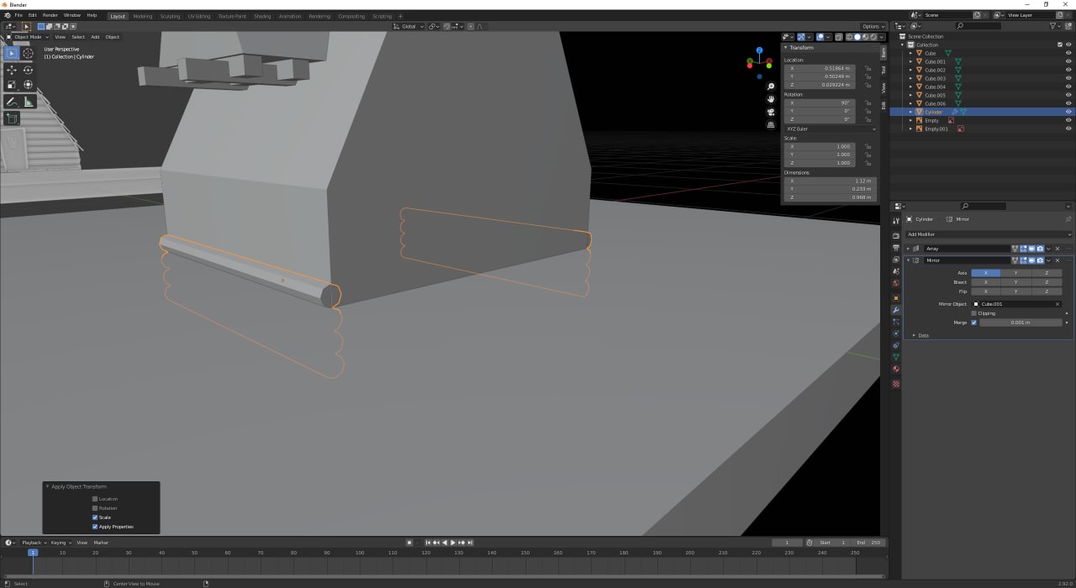Clear the Mirror Object Cube.001 field

point(1058,304)
